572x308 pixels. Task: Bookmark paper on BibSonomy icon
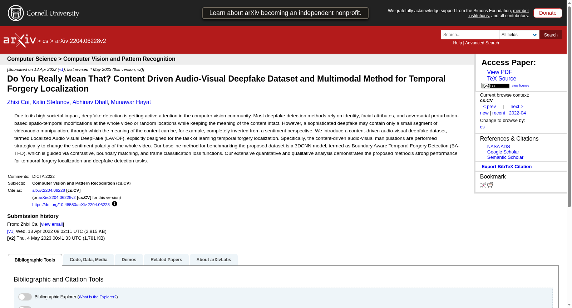[483, 185]
